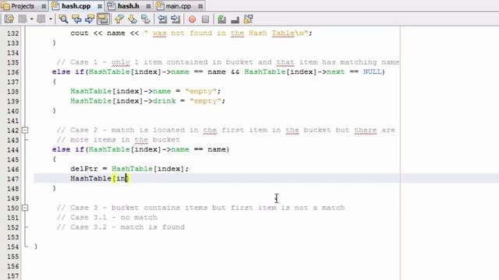499x280 pixels.
Task: Click line number 144 in gutter
Action: [x=12, y=150]
